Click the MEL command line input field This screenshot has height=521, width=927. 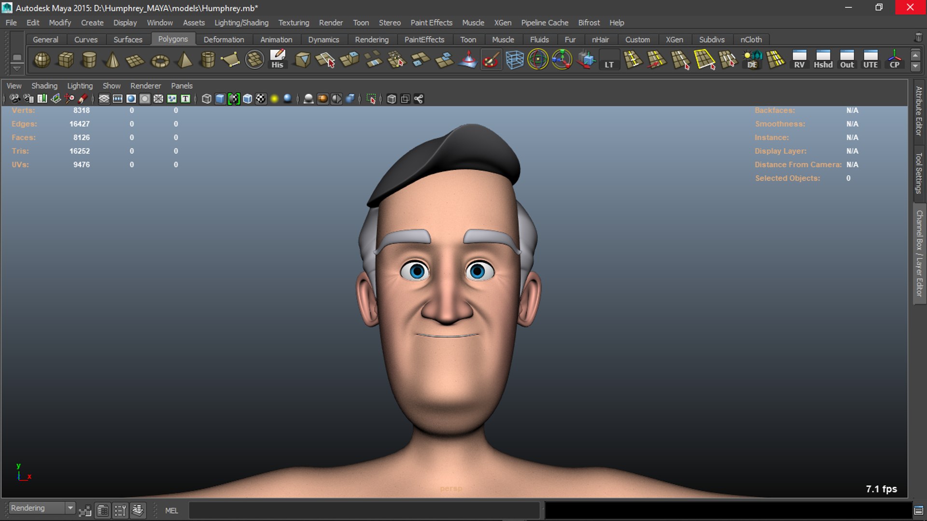(364, 510)
